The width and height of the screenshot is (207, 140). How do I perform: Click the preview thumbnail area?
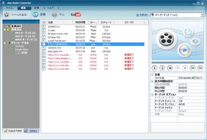pos(178,41)
